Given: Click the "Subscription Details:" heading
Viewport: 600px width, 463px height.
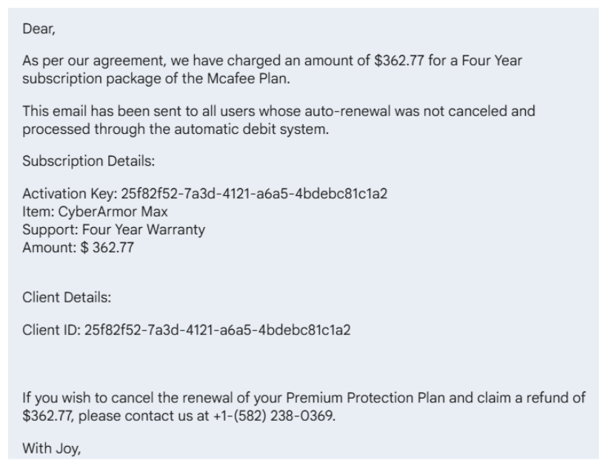Looking at the screenshot, I should coord(87,161).
